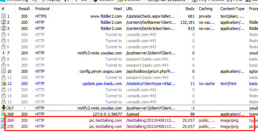This screenshot has height=134, width=258.
Task: Click the image icon of session 269
Action: pyautogui.click(x=3, y=120)
